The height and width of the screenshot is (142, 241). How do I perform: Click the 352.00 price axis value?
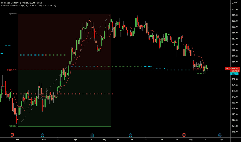pos(235,79)
